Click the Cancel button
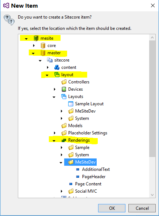Viewport: 159px width, 216px height. pyautogui.click(x=142, y=208)
